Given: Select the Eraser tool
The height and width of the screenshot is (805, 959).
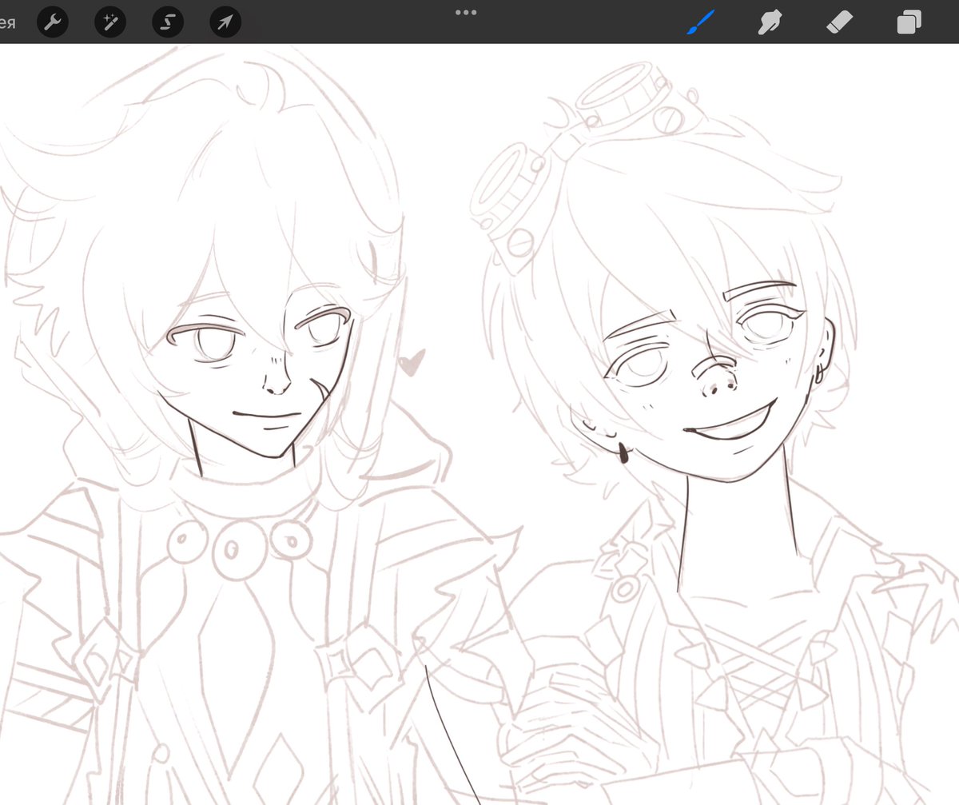Looking at the screenshot, I should click(839, 22).
